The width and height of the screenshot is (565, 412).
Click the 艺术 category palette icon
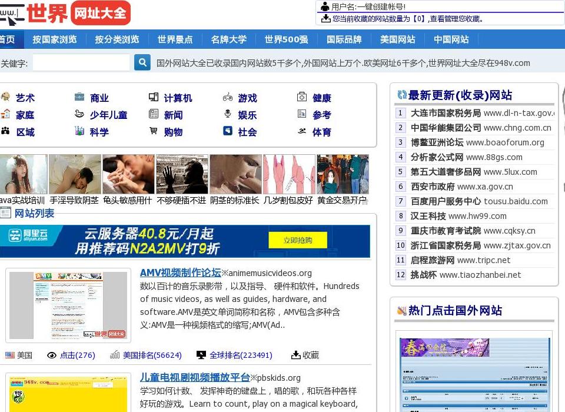coord(5,97)
